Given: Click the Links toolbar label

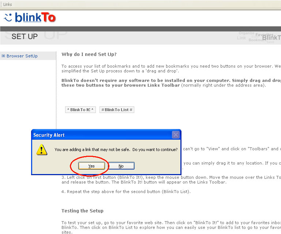Looking at the screenshot, I should [8, 4].
